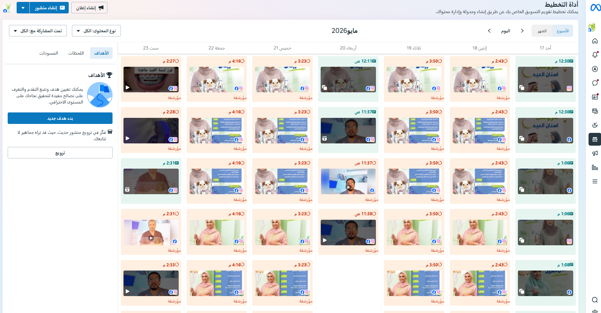Click the search magnifier icon in sidebar
601x313 pixels.
tap(595, 300)
